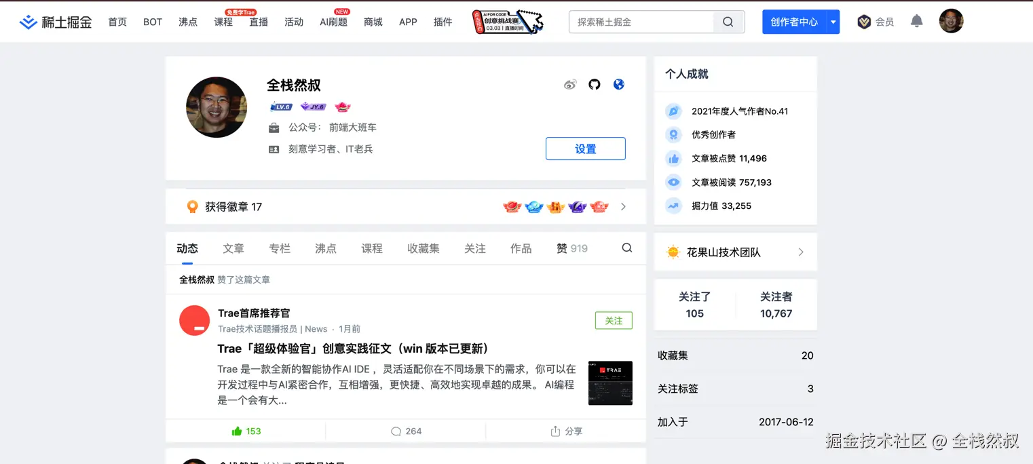This screenshot has width=1033, height=464.
Task: Switch to the 收藏集 tab
Action: click(424, 249)
